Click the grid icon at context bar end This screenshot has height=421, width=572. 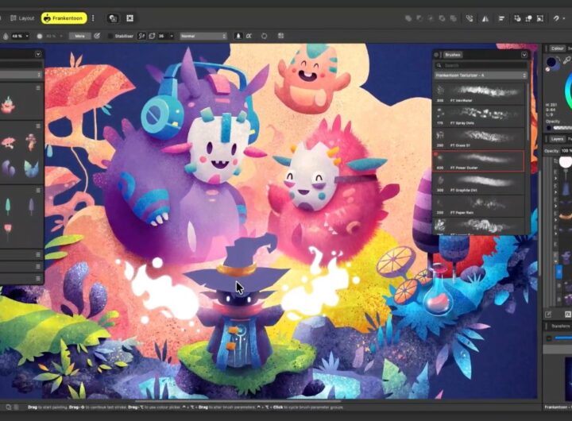(280, 36)
